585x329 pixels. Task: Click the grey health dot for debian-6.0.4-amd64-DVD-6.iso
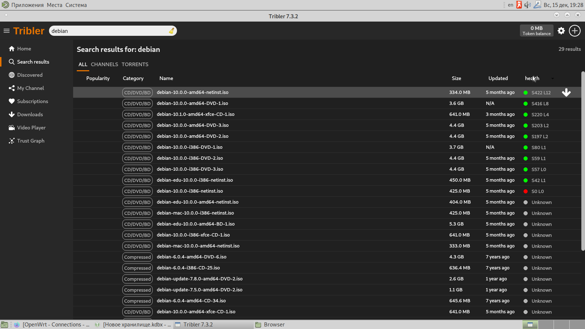[525, 257]
